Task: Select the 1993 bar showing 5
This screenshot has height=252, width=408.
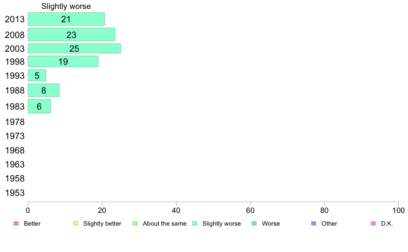Action: coord(37,75)
